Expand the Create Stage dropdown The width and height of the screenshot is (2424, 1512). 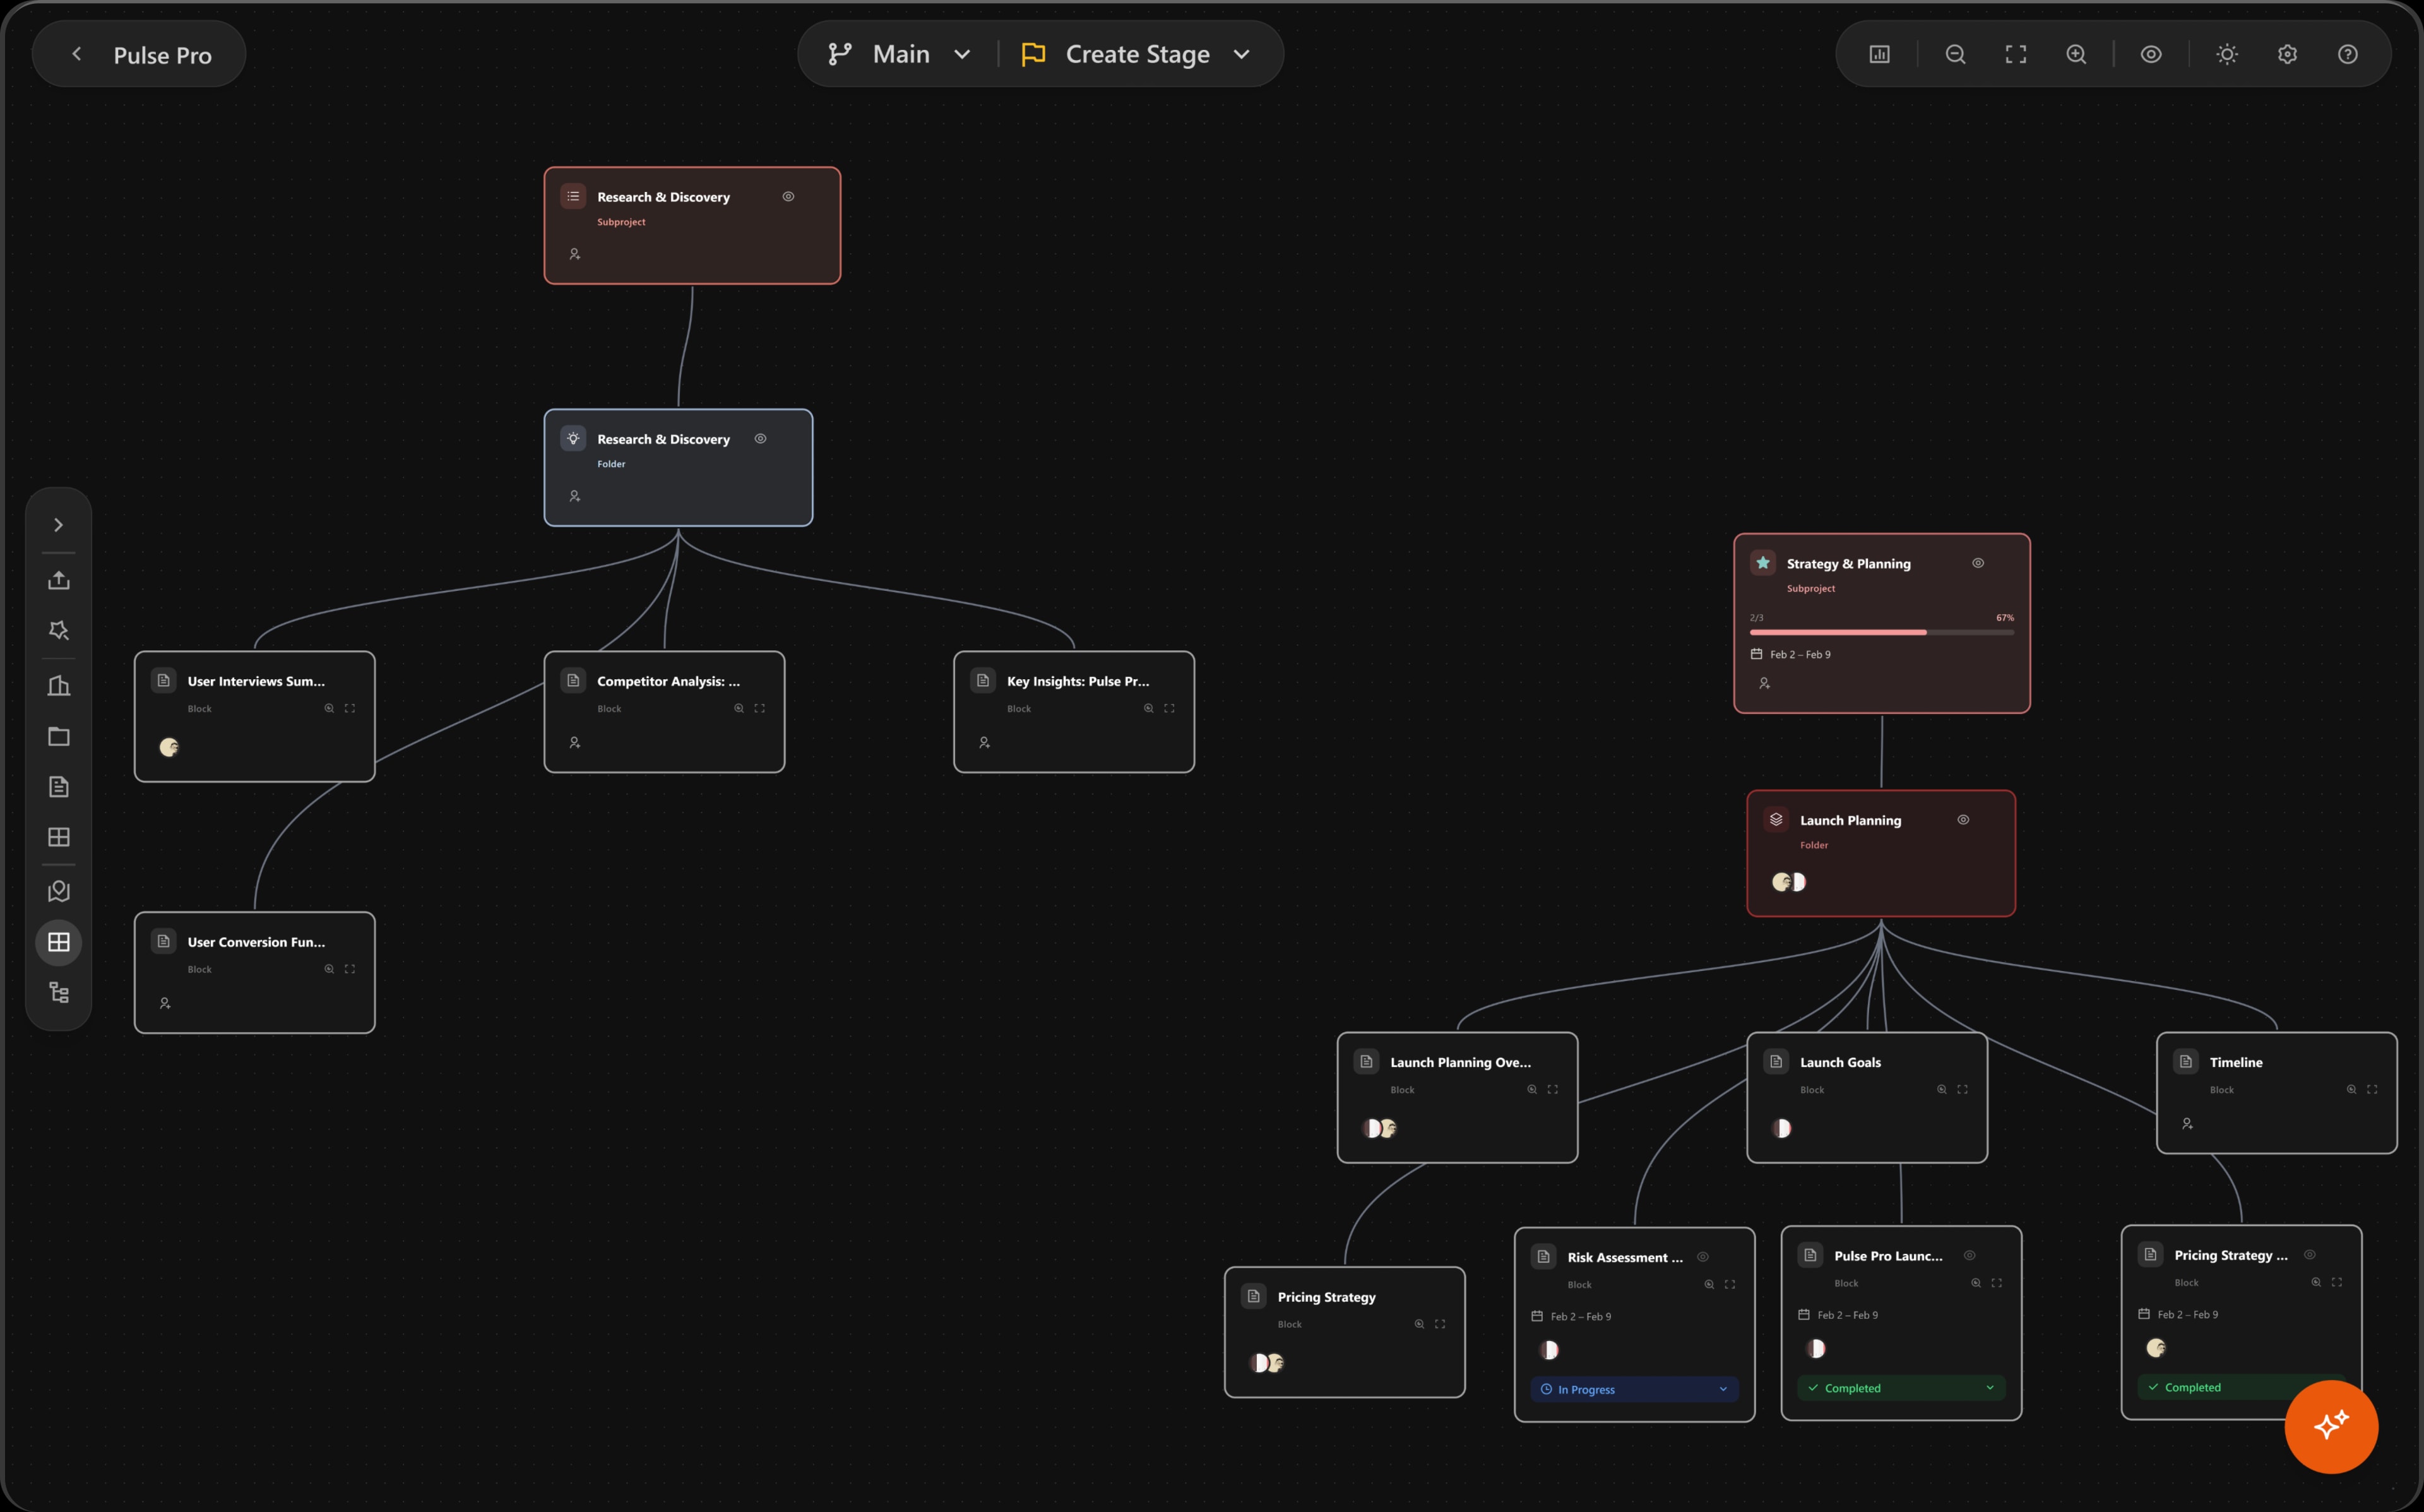[x=1242, y=54]
